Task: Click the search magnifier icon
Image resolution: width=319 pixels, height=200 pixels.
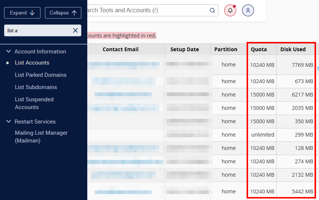Action: pyautogui.click(x=212, y=10)
